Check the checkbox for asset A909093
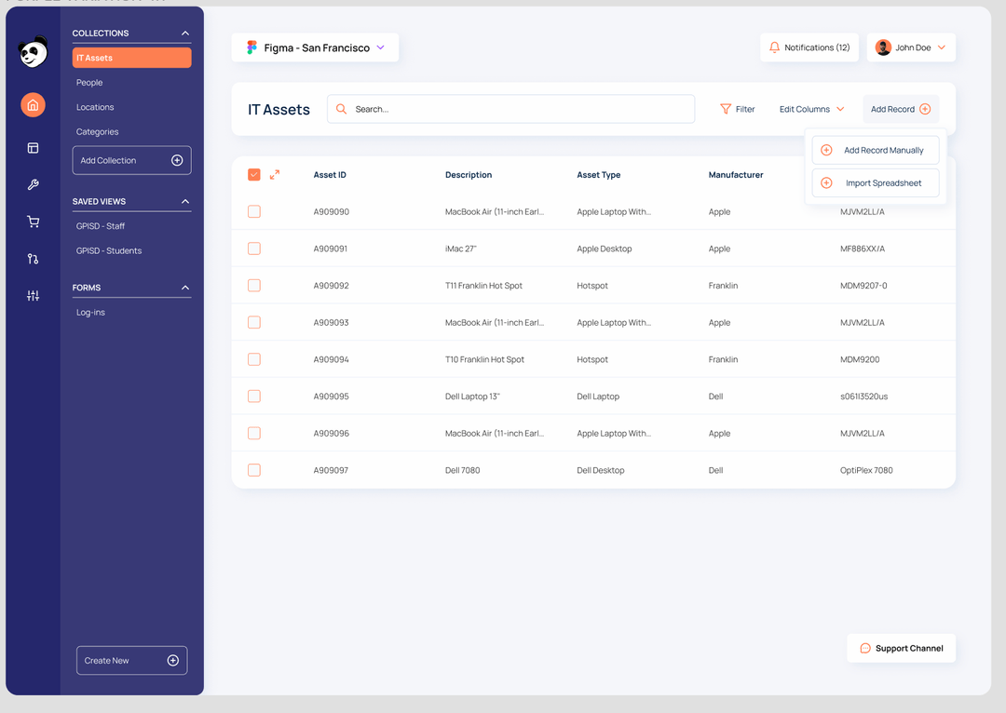 point(253,322)
